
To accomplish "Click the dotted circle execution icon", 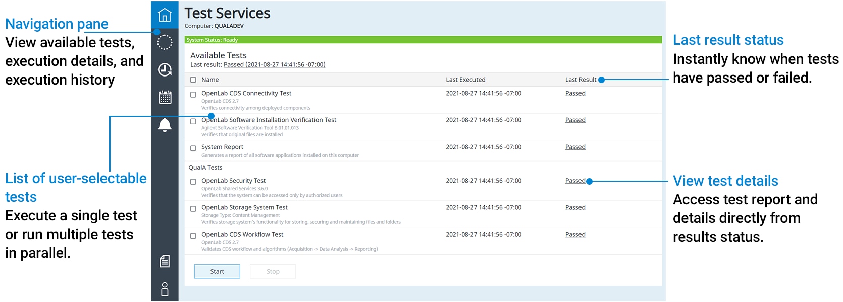I will pyautogui.click(x=165, y=42).
